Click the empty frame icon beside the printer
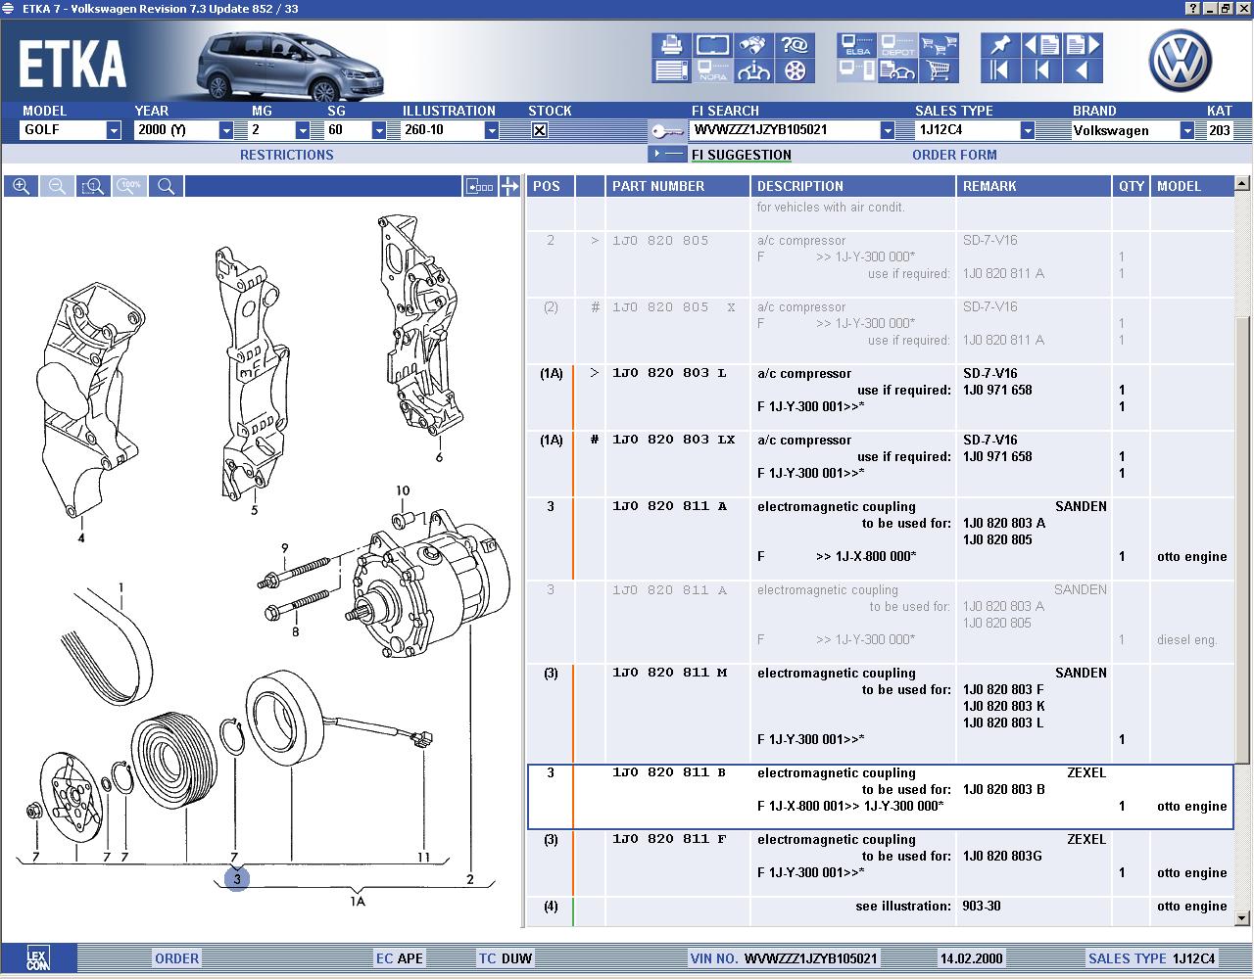This screenshot has height=979, width=1254. coord(713,45)
